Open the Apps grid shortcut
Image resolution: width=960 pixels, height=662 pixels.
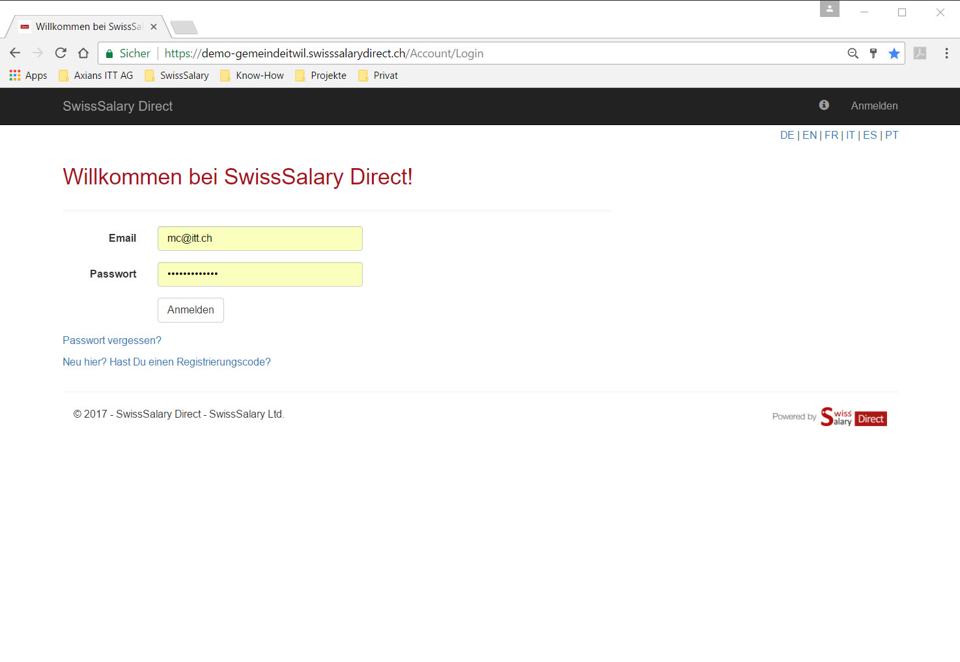(x=28, y=76)
